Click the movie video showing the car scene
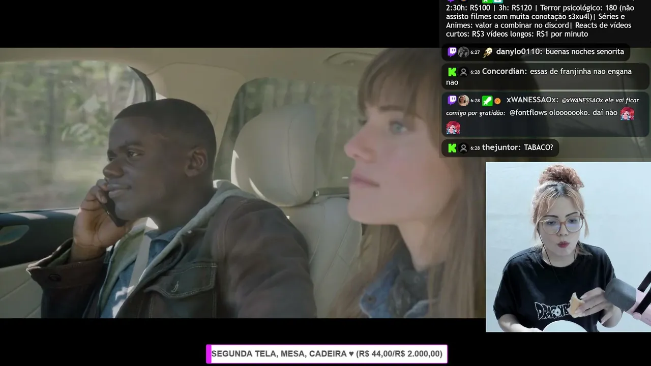 [x=243, y=183]
